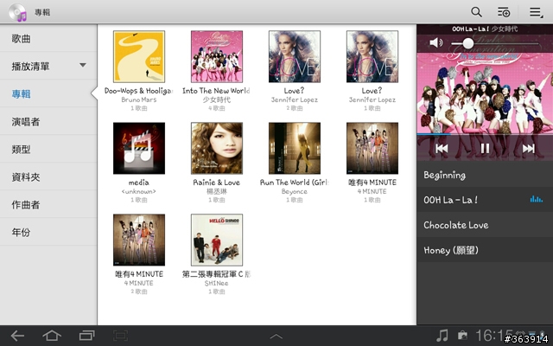Tap the music note status bar icon
This screenshot has height=346, width=553.
click(x=442, y=335)
